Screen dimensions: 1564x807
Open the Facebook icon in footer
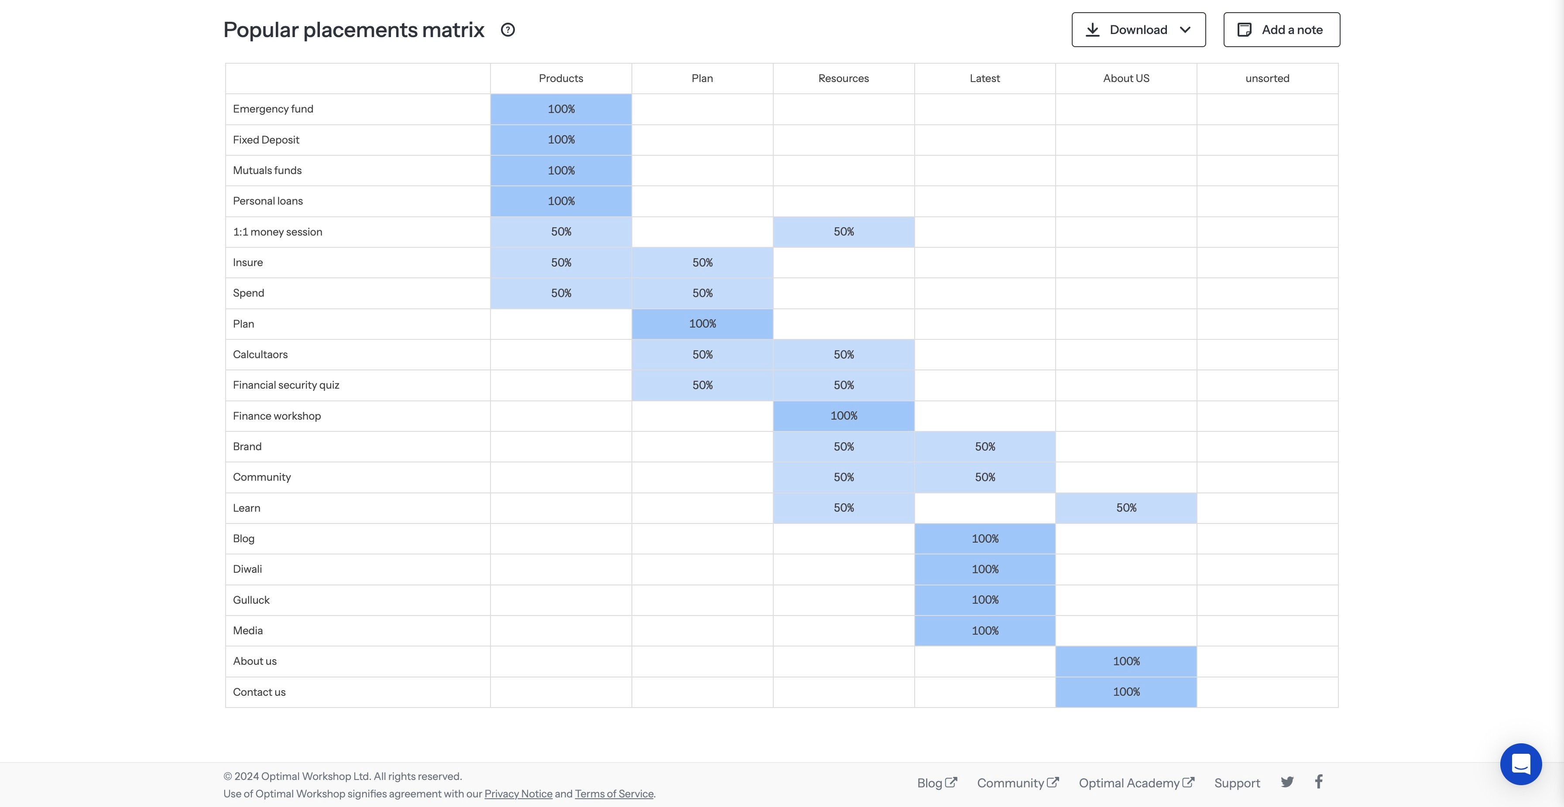click(x=1318, y=782)
